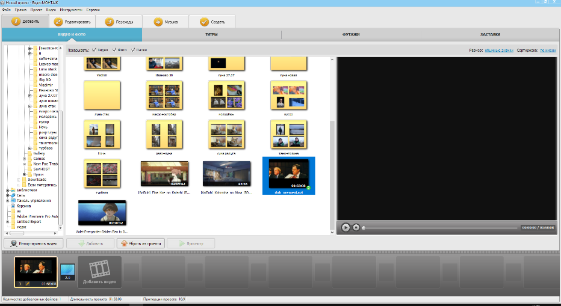The width and height of the screenshot is (561, 306).
Task: Open the size option link next to 'Размер'
Action: 498,50
